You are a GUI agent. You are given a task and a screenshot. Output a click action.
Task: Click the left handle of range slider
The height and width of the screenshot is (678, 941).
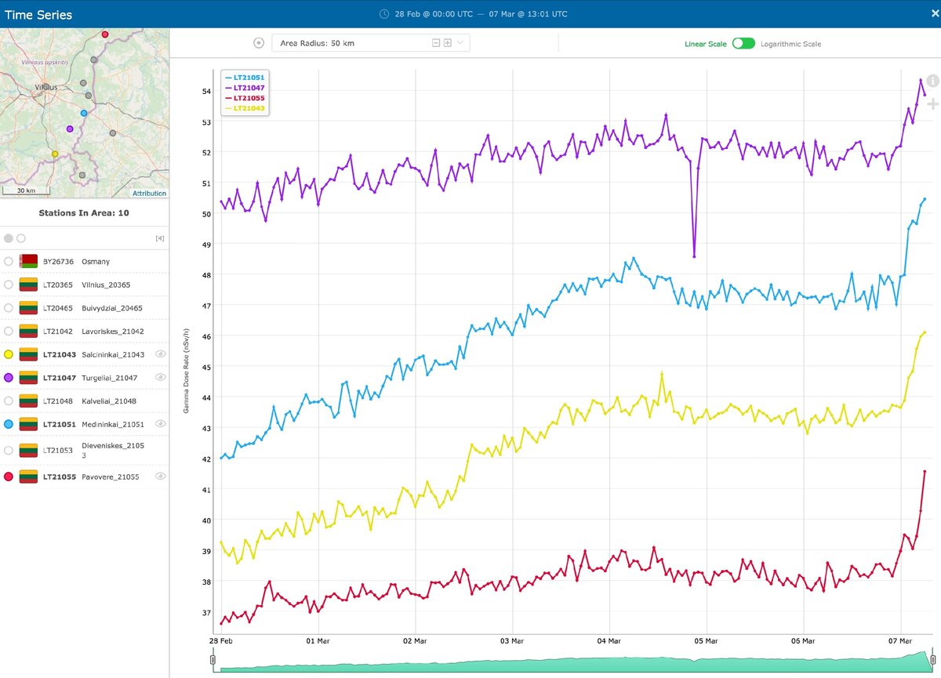click(x=213, y=662)
